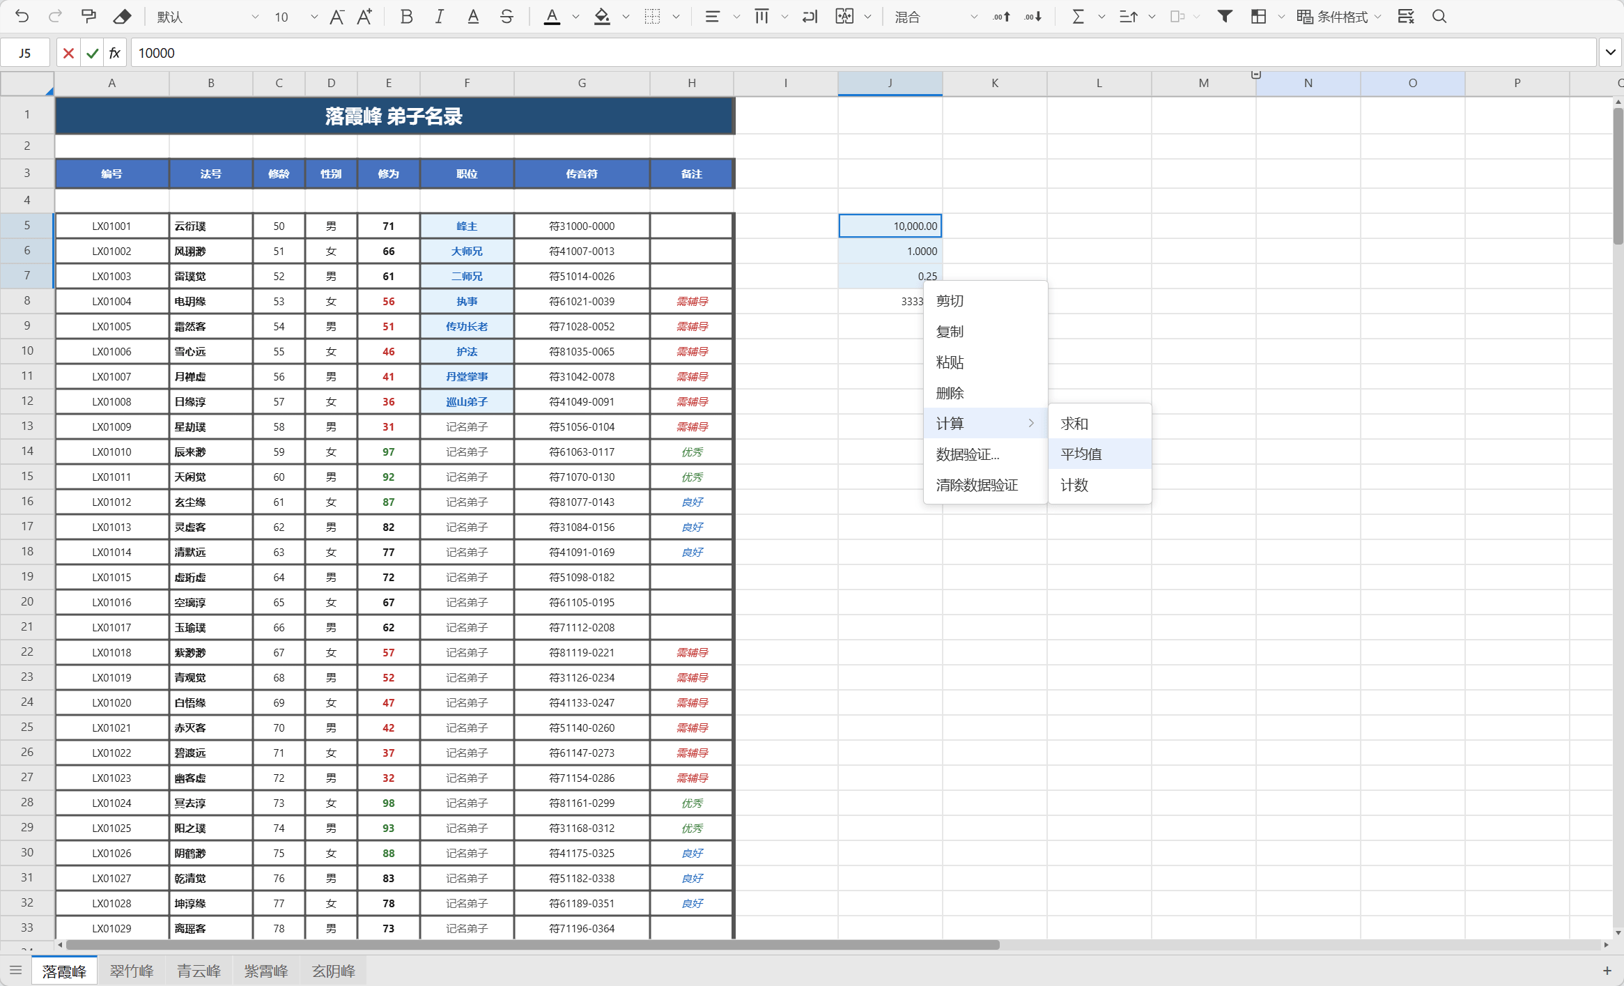Switch to the 青云峰 sheet tab
Screen dimensions: 1624x986
pos(199,971)
